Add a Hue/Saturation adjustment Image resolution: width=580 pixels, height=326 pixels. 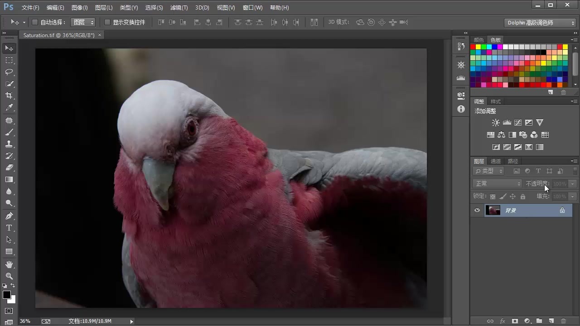pyautogui.click(x=490, y=135)
